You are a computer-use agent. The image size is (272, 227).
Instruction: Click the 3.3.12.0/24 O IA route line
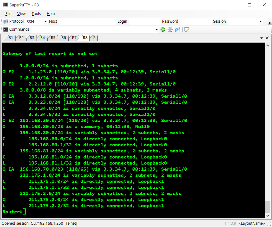click(x=95, y=96)
